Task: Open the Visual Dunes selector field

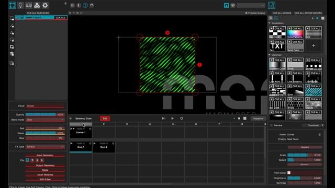Action: pyautogui.click(x=45, y=105)
